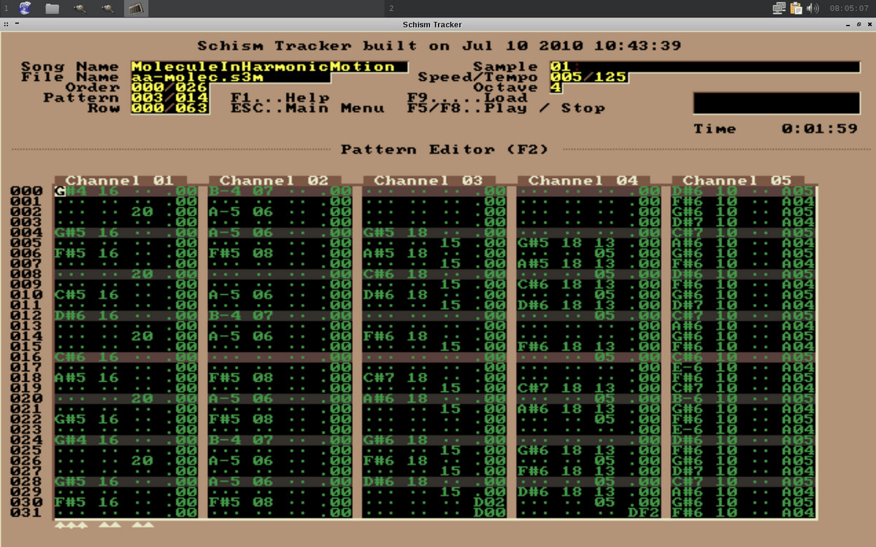Open the web browser globe launcher
This screenshot has width=876, height=547.
(25, 9)
